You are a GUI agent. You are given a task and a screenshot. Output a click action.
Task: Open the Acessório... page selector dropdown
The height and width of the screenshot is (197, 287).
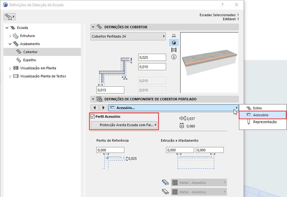click(174, 108)
